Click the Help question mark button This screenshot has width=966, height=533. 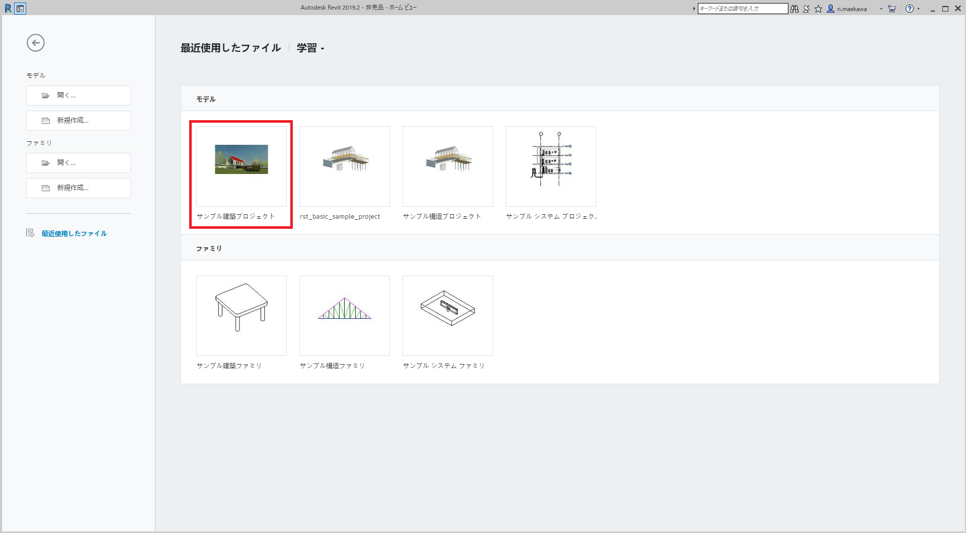pyautogui.click(x=909, y=9)
